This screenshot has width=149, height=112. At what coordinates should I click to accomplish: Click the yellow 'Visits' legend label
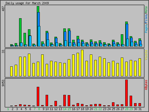pos(146,55)
